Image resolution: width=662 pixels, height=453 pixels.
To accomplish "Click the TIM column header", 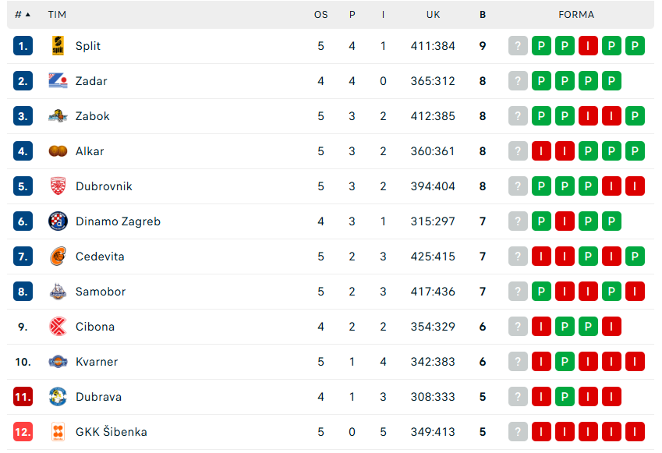I will pos(57,15).
